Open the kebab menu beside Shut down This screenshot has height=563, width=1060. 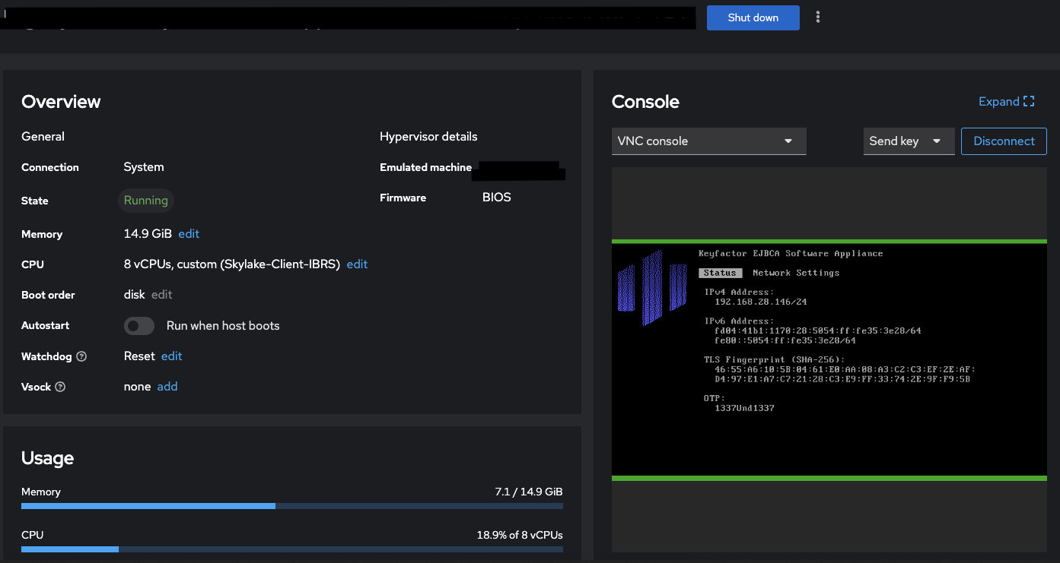click(818, 17)
